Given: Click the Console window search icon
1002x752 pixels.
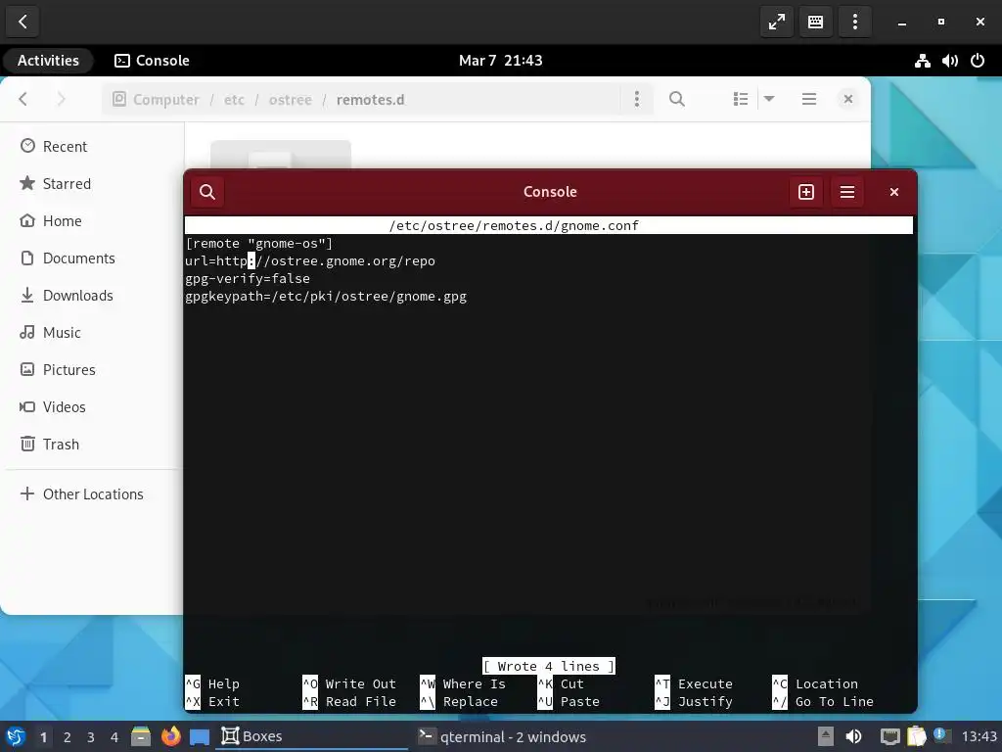Looking at the screenshot, I should 207,192.
